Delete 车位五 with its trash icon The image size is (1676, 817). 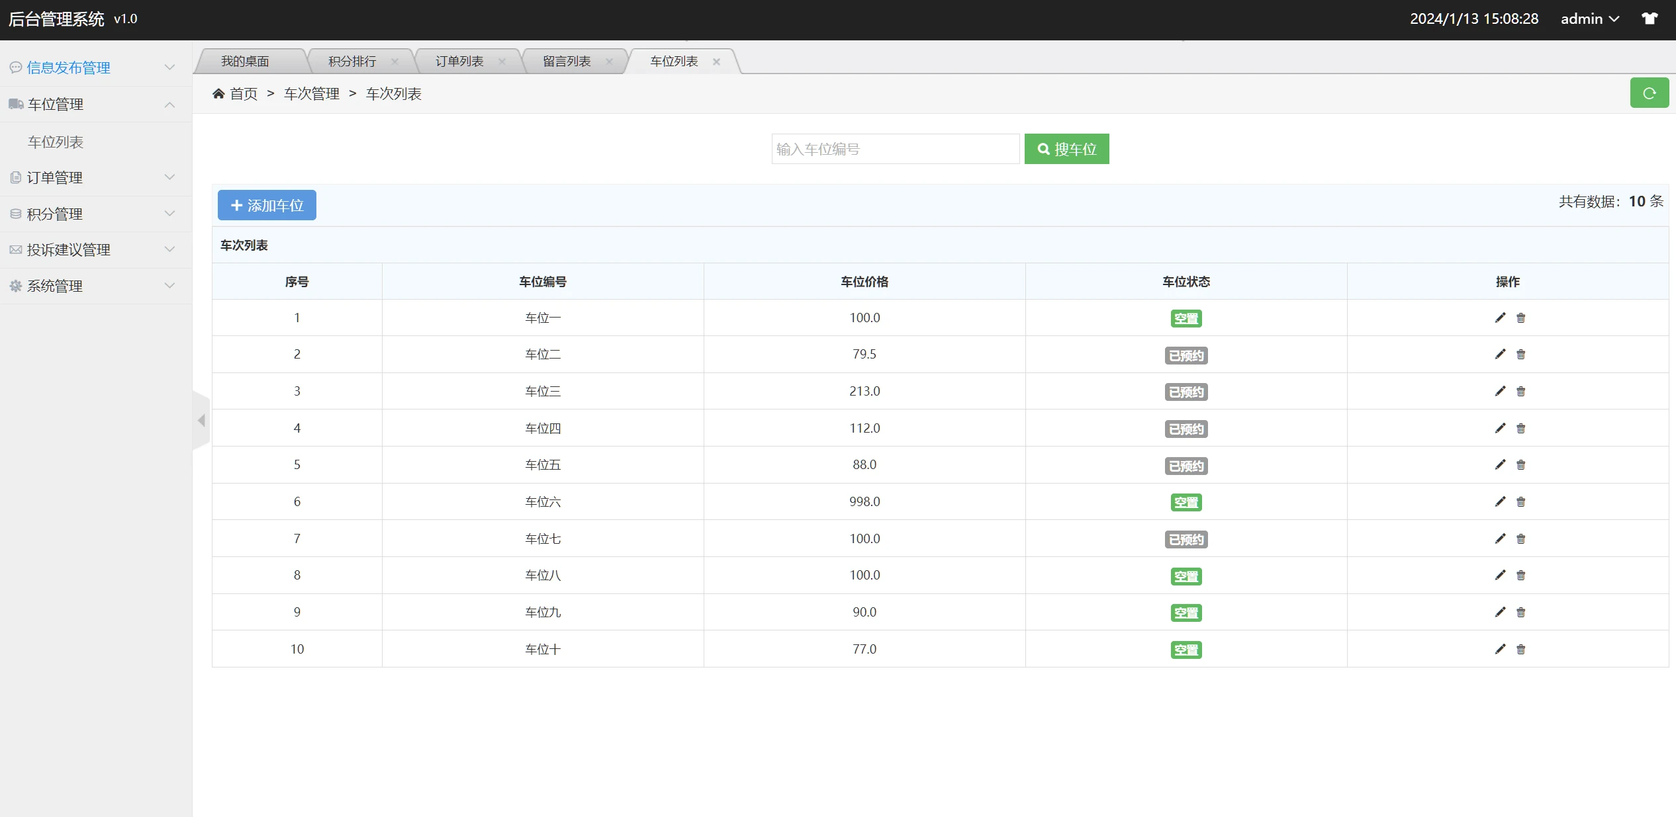[x=1521, y=465]
